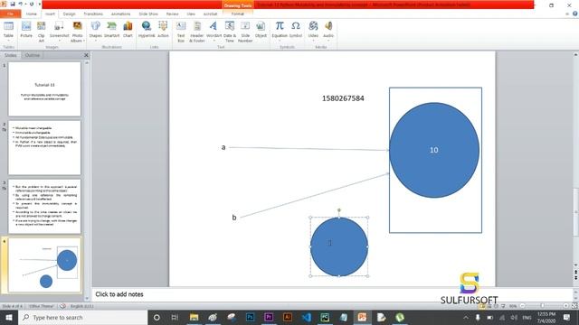Undo the last action
The image size is (579, 325).
(x=21, y=4)
